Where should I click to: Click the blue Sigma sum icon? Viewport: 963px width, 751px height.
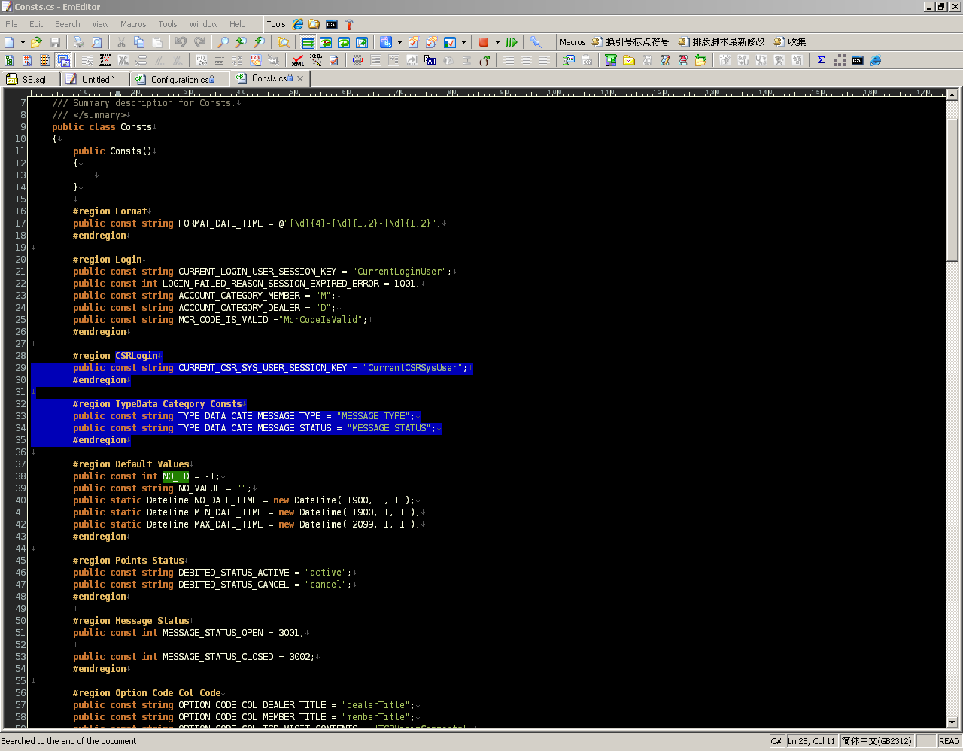point(821,60)
